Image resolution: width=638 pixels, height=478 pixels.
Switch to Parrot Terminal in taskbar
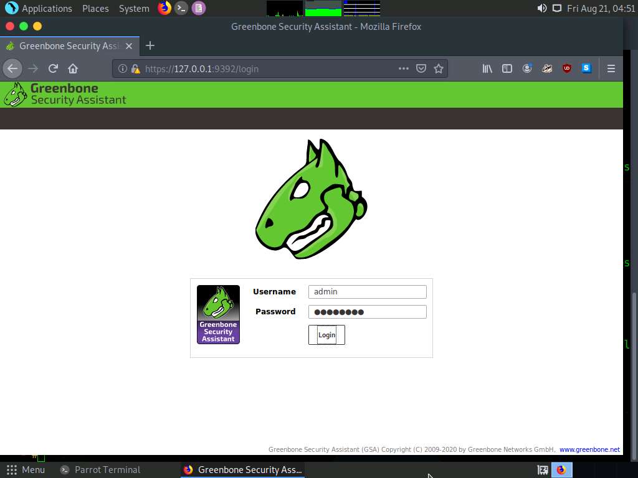click(100, 470)
